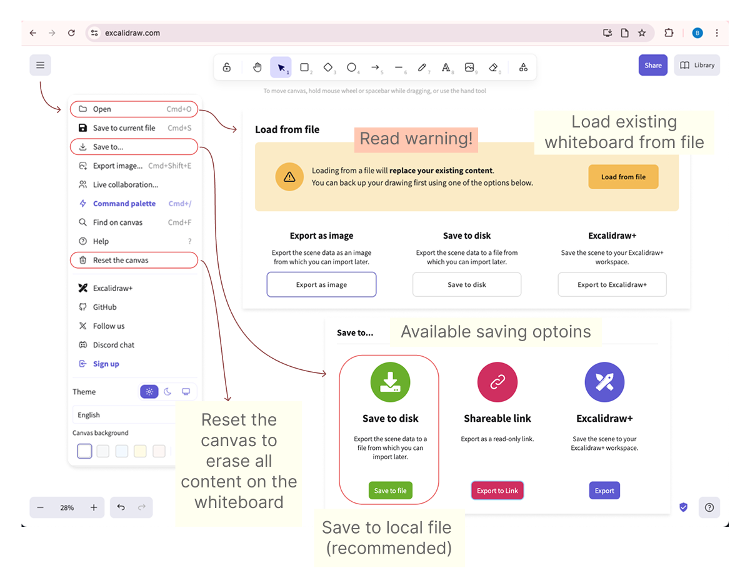Start Live collaboration... from menu
The width and height of the screenshot is (750, 588).
point(134,184)
